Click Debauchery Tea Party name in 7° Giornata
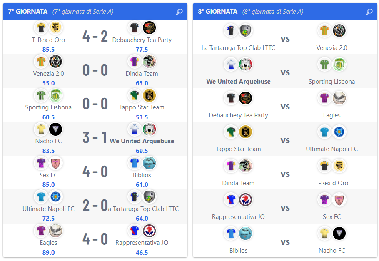Screen dimensions: 379x261 142,40
